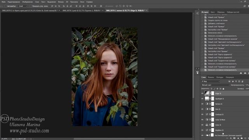The height and width of the screenshot is (140, 249).
Task: Switch to the Образцы panel tab
Action: click(221, 12)
